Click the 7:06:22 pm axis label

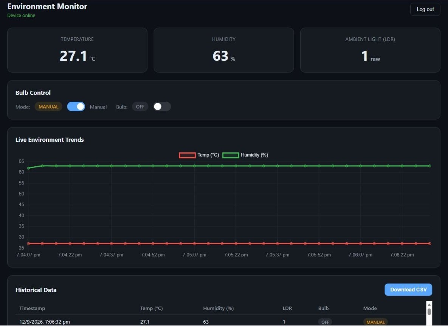[402, 255]
